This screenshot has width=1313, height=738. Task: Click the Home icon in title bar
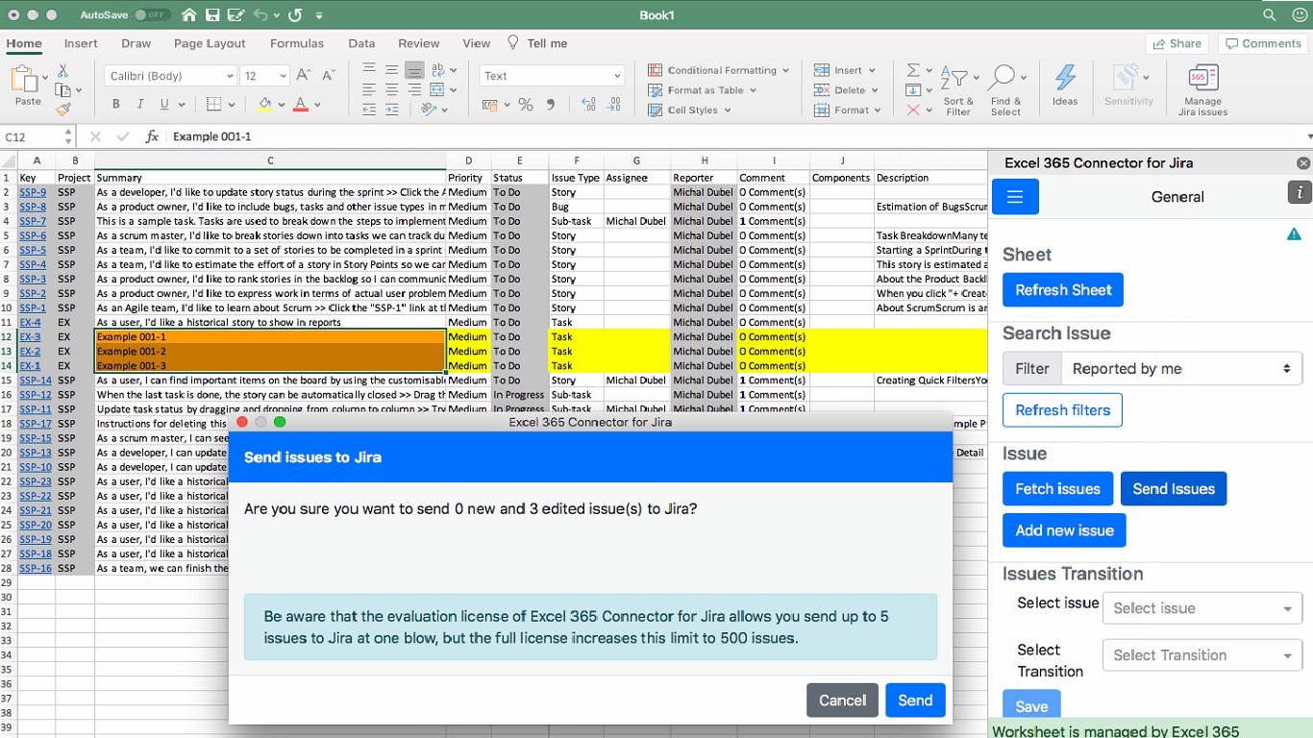[188, 15]
